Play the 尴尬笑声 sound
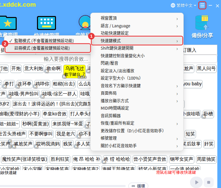 23,144
